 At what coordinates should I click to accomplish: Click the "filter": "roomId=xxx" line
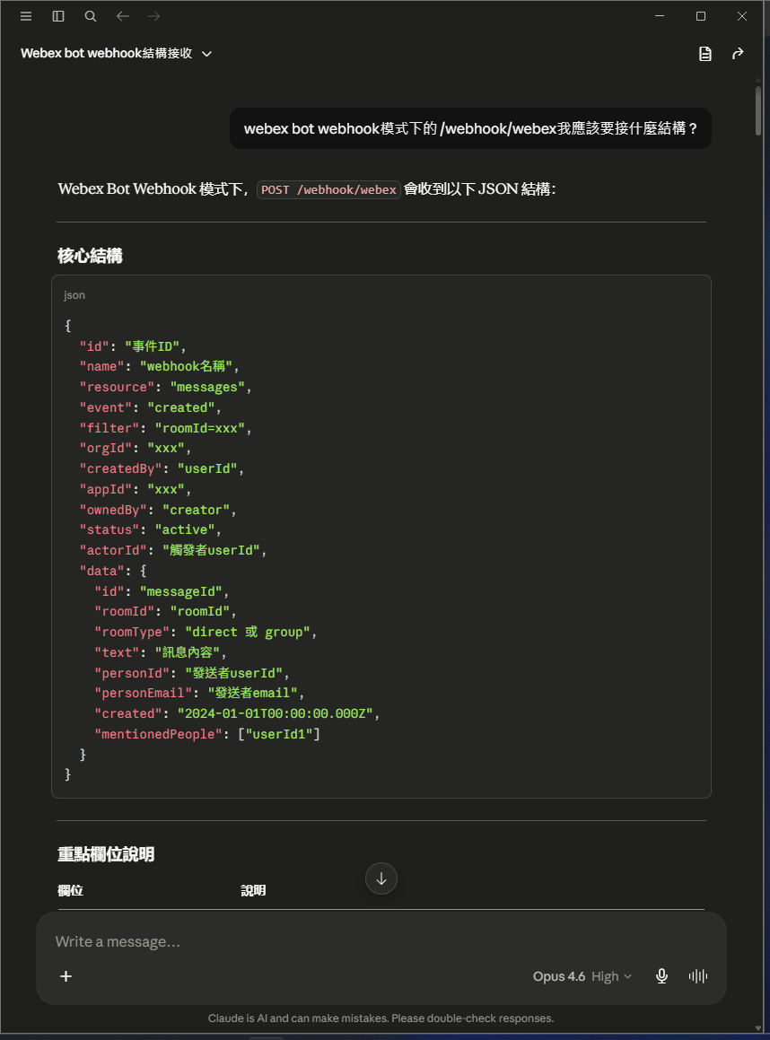pyautogui.click(x=165, y=428)
